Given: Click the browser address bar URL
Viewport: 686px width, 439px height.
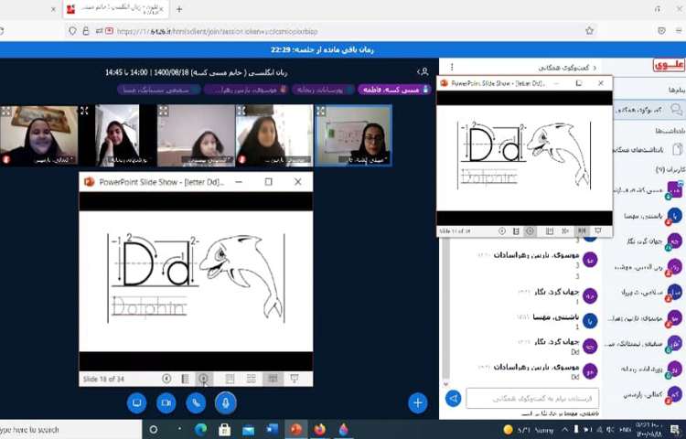Looking at the screenshot, I should (x=217, y=31).
